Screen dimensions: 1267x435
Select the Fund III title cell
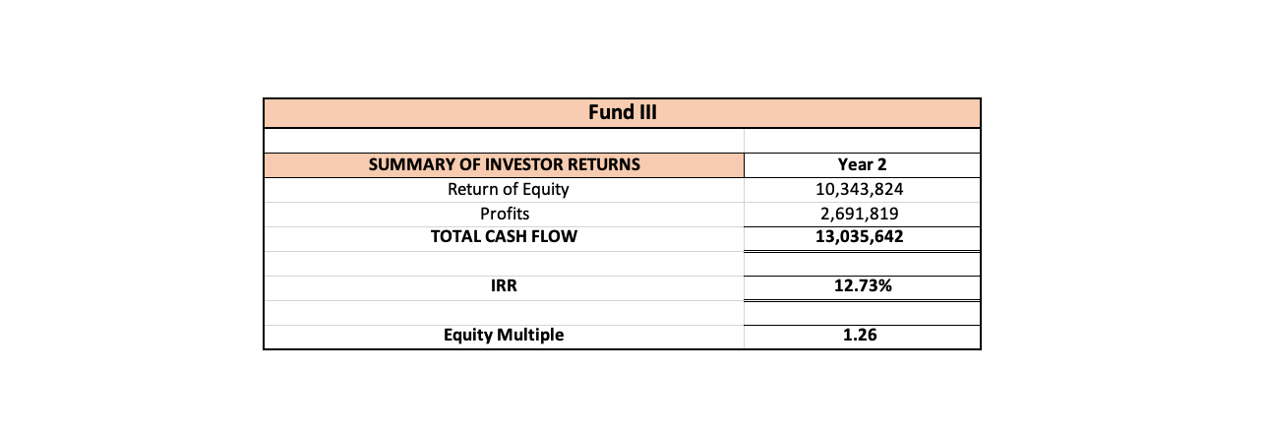point(622,112)
